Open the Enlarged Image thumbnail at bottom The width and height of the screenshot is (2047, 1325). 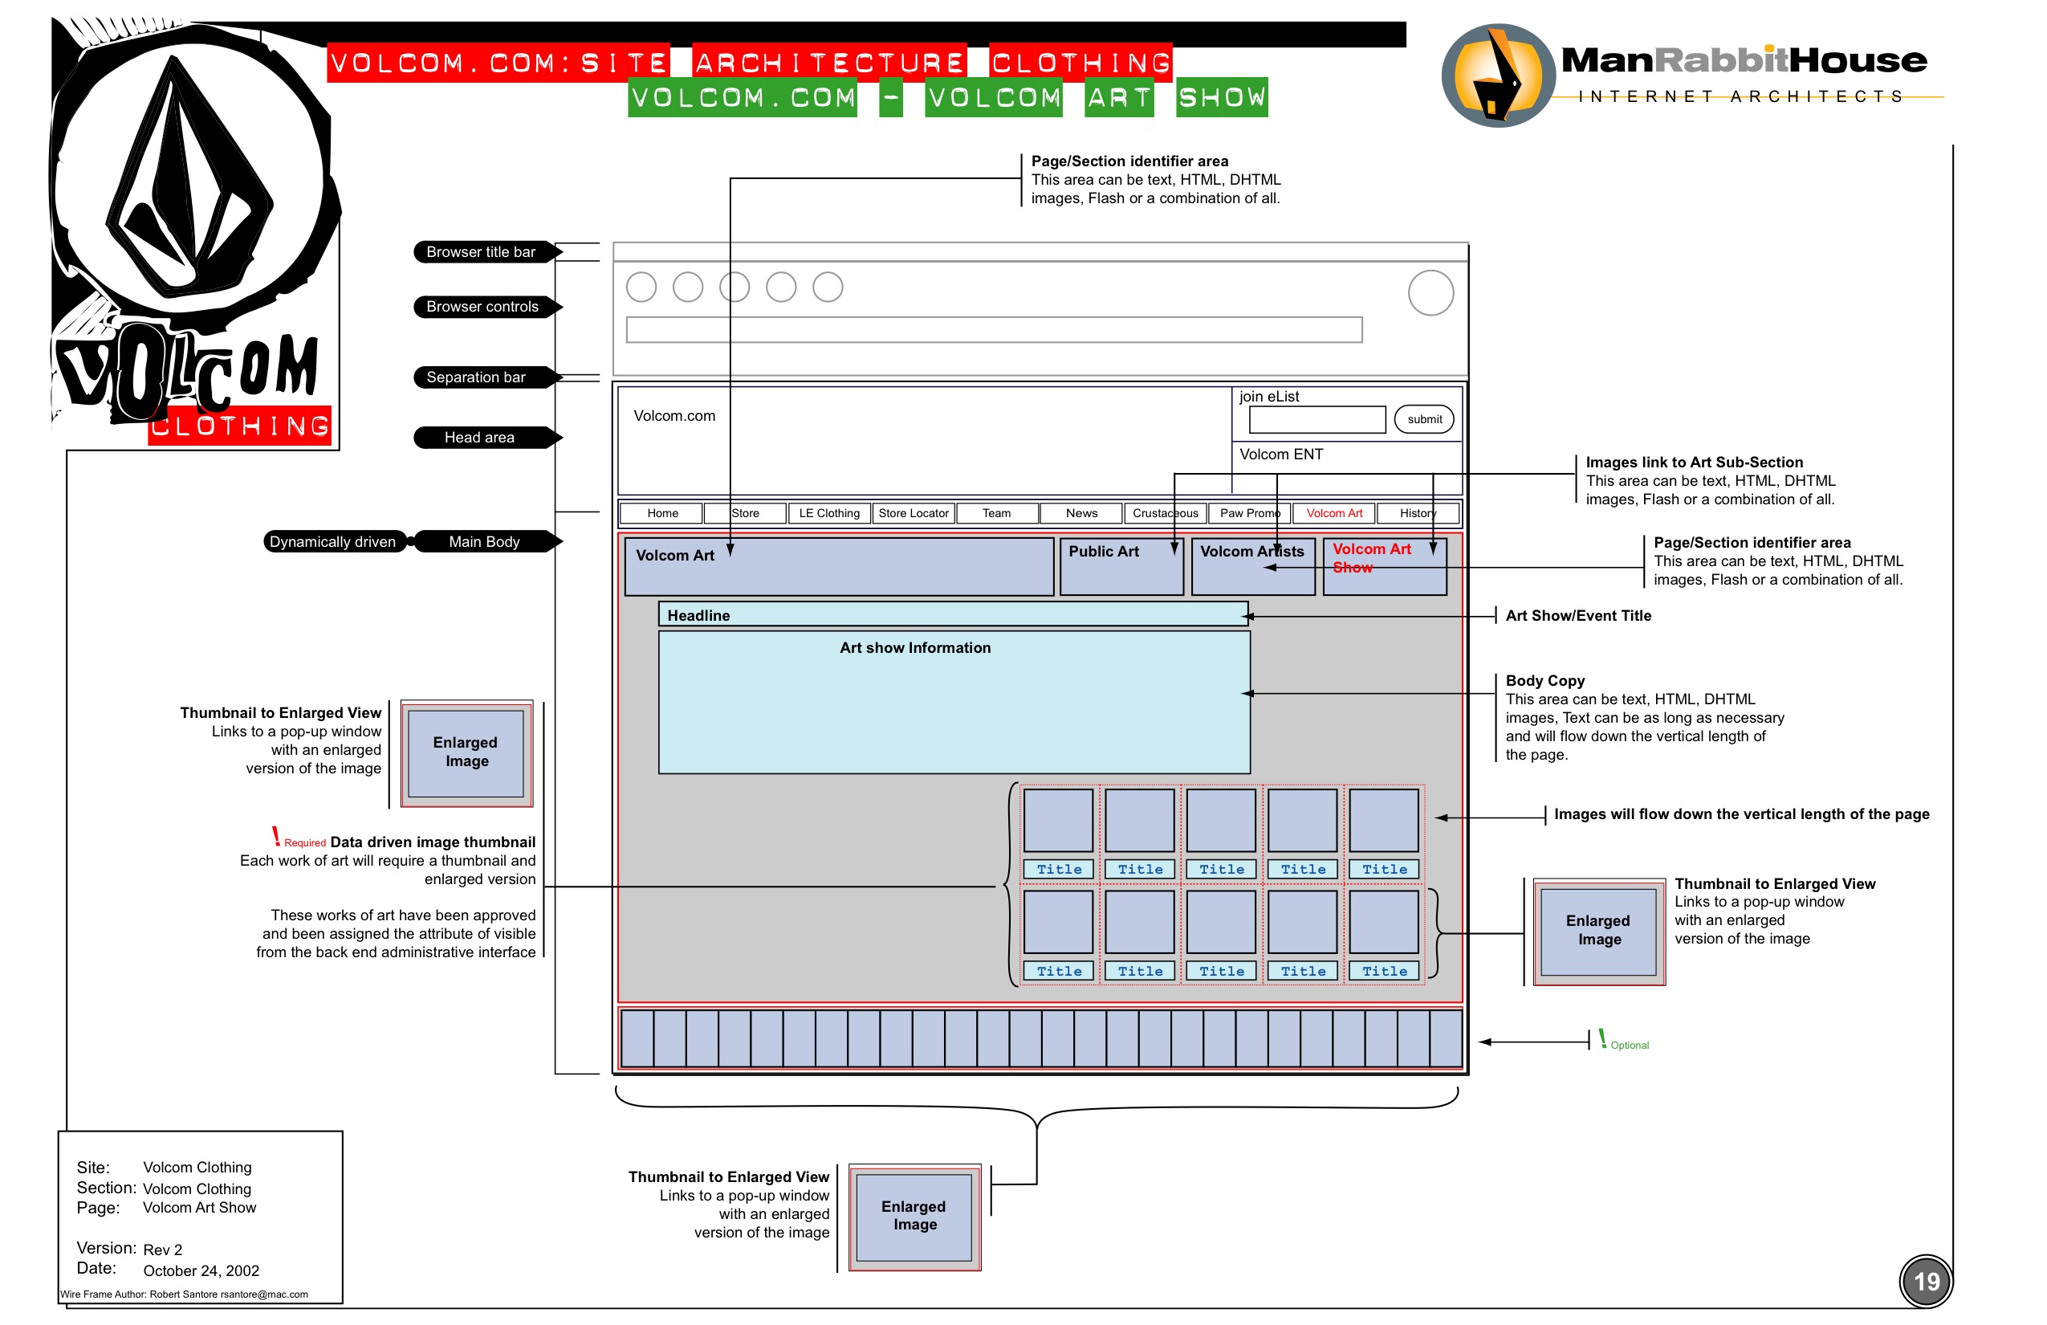coord(914,1217)
